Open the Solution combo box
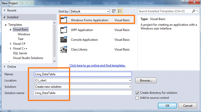201x112 pixels. tap(83, 87)
